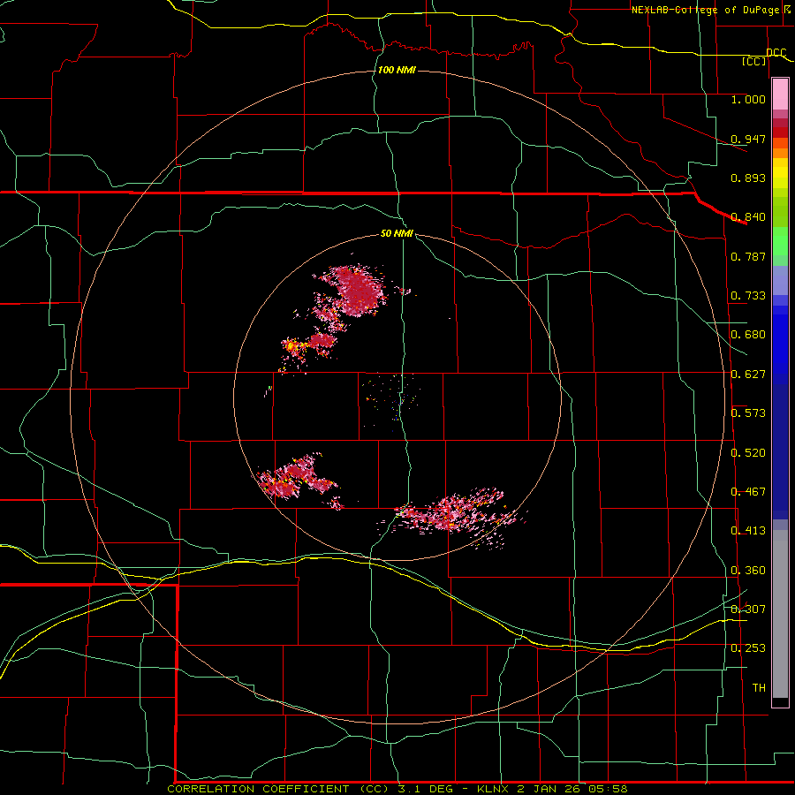Click the KLNX radar site identifier

tap(493, 789)
